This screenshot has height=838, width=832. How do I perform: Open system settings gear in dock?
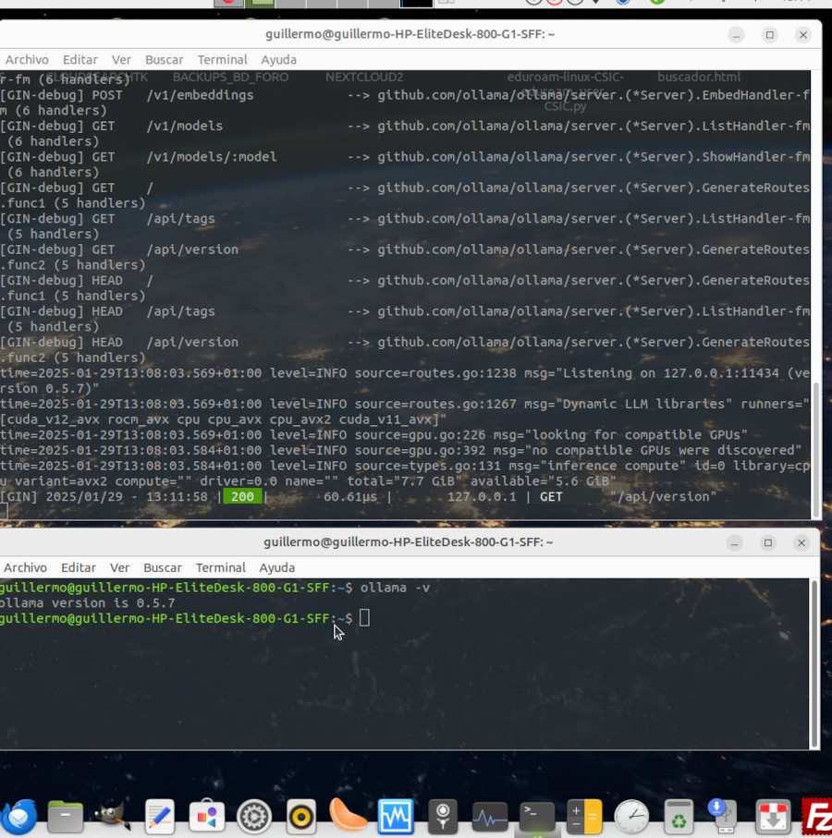[254, 817]
